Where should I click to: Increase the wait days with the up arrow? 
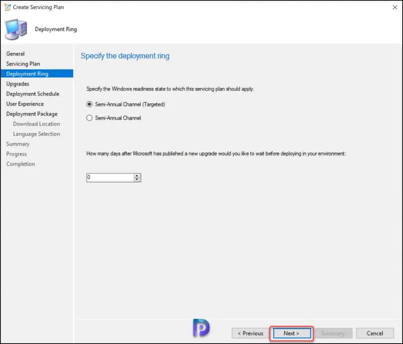pyautogui.click(x=137, y=176)
